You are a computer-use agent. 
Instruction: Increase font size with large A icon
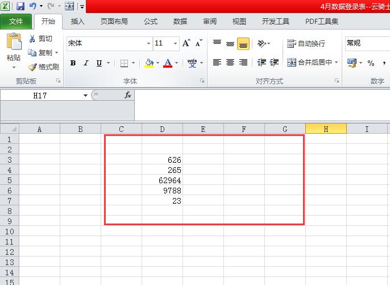186,43
